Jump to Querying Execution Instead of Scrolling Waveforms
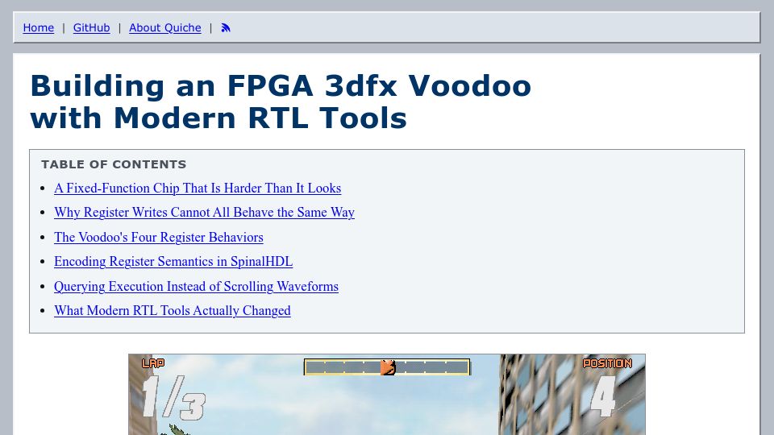The image size is (774, 435). (x=196, y=287)
